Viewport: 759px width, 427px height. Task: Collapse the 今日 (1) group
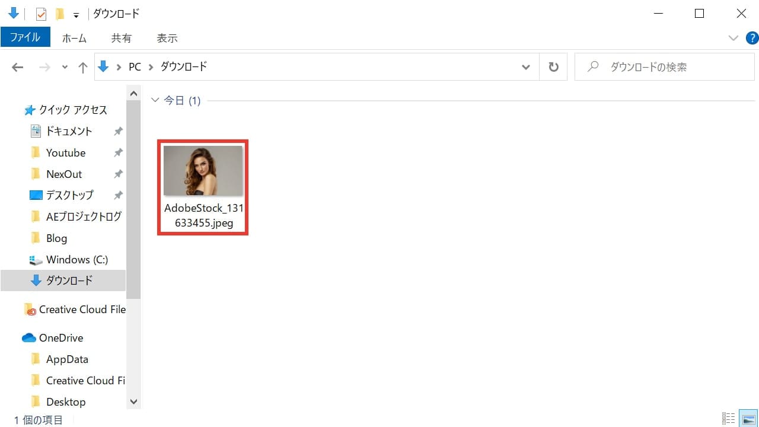click(155, 101)
